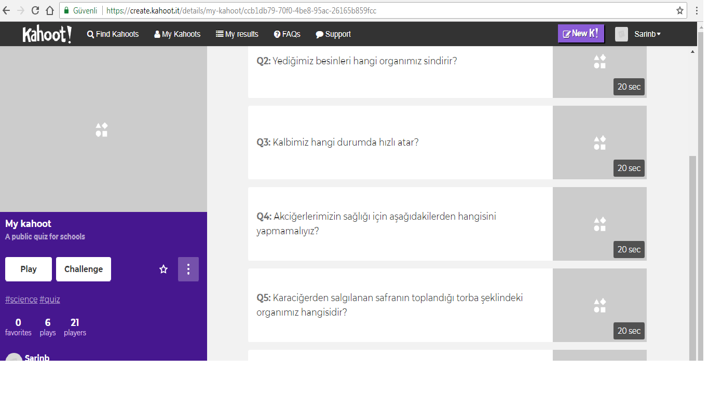
Task: Open the three-dot options menu
Action: 188,269
